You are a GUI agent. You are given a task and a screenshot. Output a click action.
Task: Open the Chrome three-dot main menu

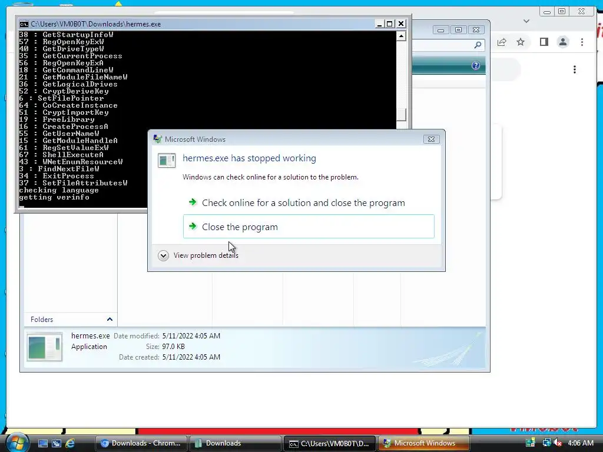582,42
